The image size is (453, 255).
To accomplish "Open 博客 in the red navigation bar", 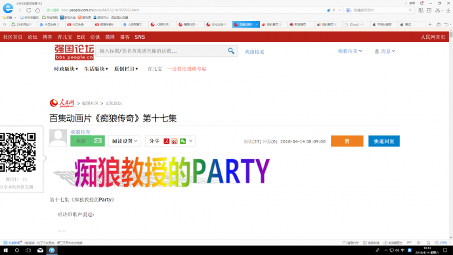I will click(x=47, y=37).
